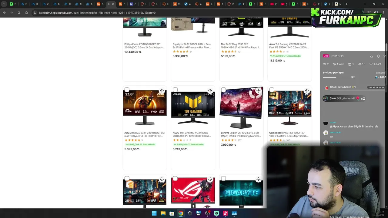The image size is (388, 218).
Task: Click the '6 video paylaşın' progress bar
Action: (336, 77)
